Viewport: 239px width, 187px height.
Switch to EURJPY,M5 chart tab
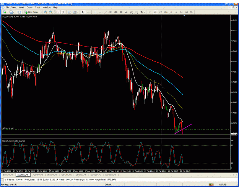(x=8, y=174)
